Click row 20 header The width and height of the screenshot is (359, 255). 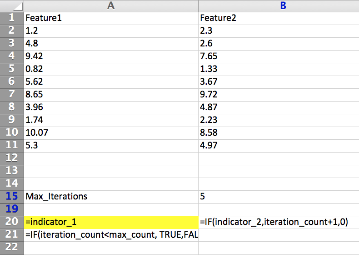click(x=11, y=222)
